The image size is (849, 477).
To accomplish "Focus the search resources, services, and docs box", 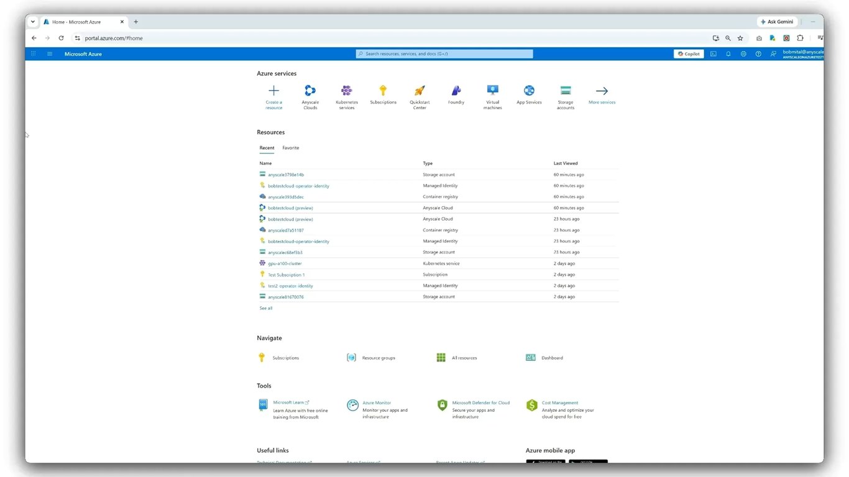I will [x=444, y=54].
